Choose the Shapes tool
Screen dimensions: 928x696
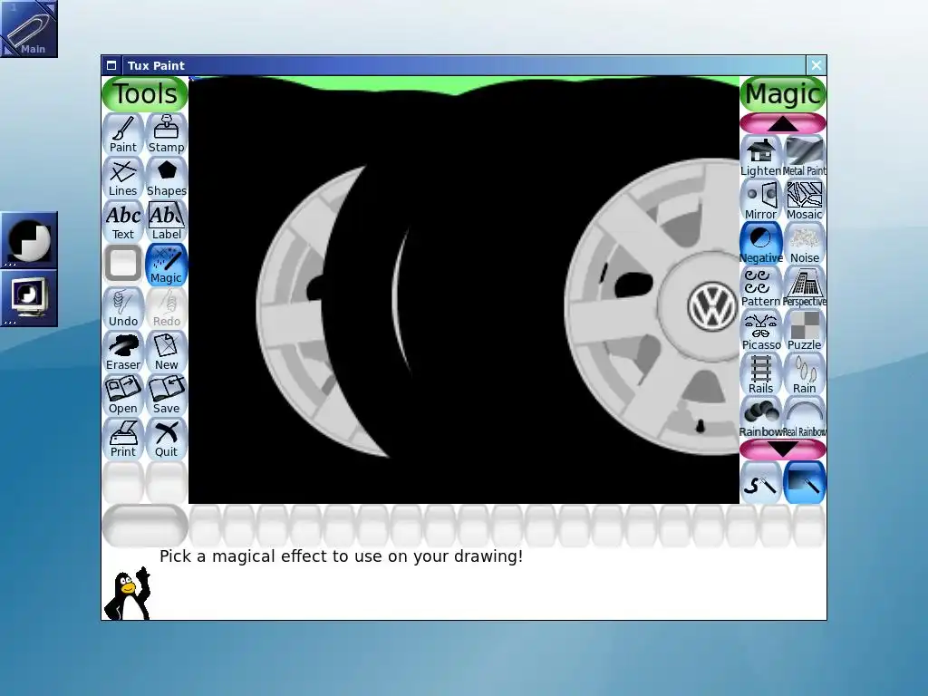(x=167, y=178)
